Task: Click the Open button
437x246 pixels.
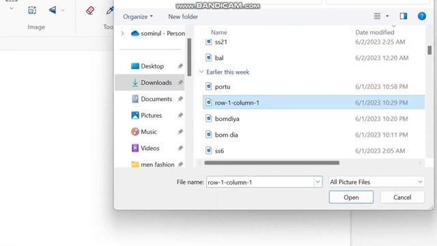Action: [351, 197]
